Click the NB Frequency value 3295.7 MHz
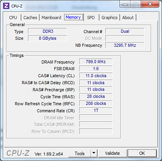The height and width of the screenshot is (161, 162). [125, 45]
